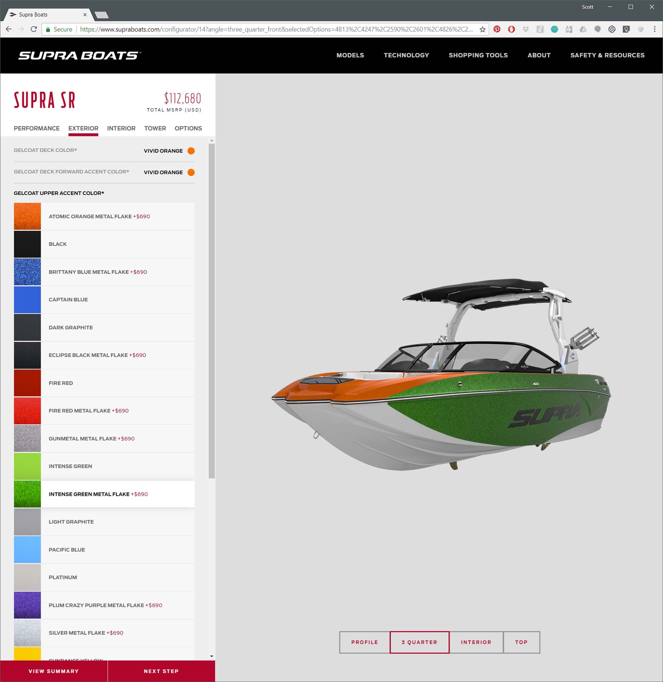This screenshot has height=682, width=663.
Task: Go back to the previous page
Action: 9,29
